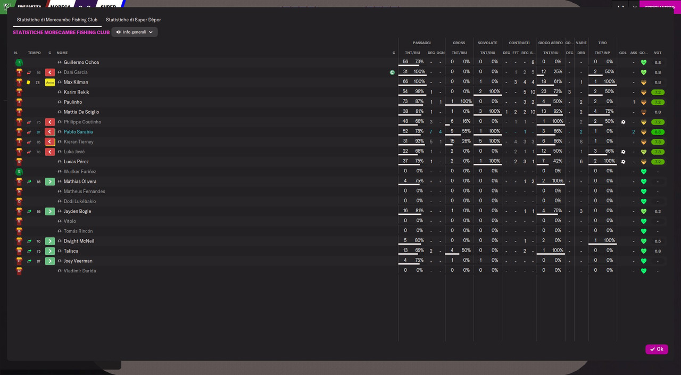Image resolution: width=681 pixels, height=375 pixels.
Task: Sort by the Drb column header
Action: (581, 53)
